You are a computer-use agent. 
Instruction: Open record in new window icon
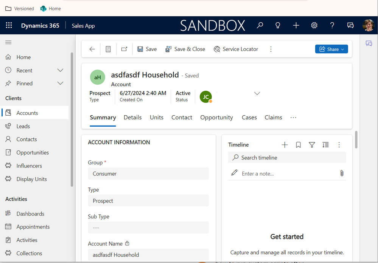pos(124,49)
